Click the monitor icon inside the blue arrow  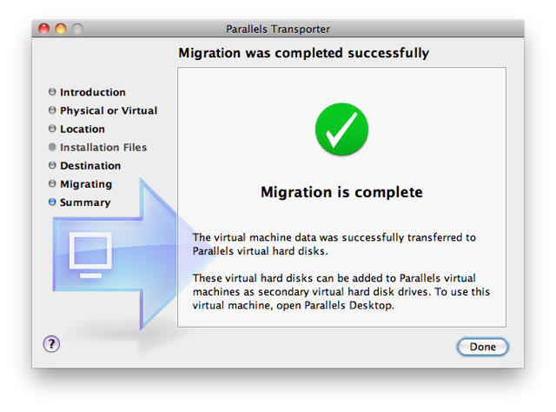90,256
